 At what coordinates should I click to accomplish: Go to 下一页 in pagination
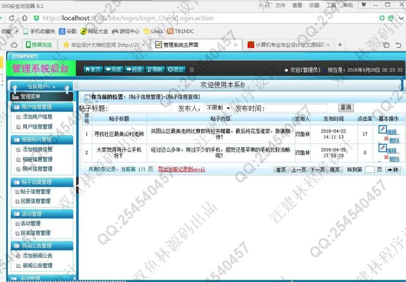click(x=317, y=170)
